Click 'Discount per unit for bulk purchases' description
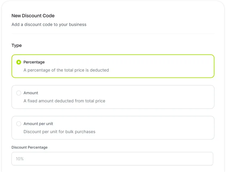The height and width of the screenshot is (172, 226). click(x=59, y=132)
